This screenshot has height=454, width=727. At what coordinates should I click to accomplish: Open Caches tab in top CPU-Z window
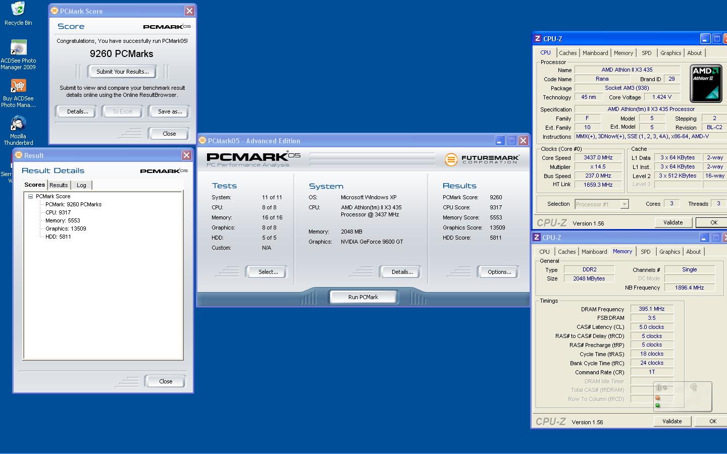click(x=567, y=53)
